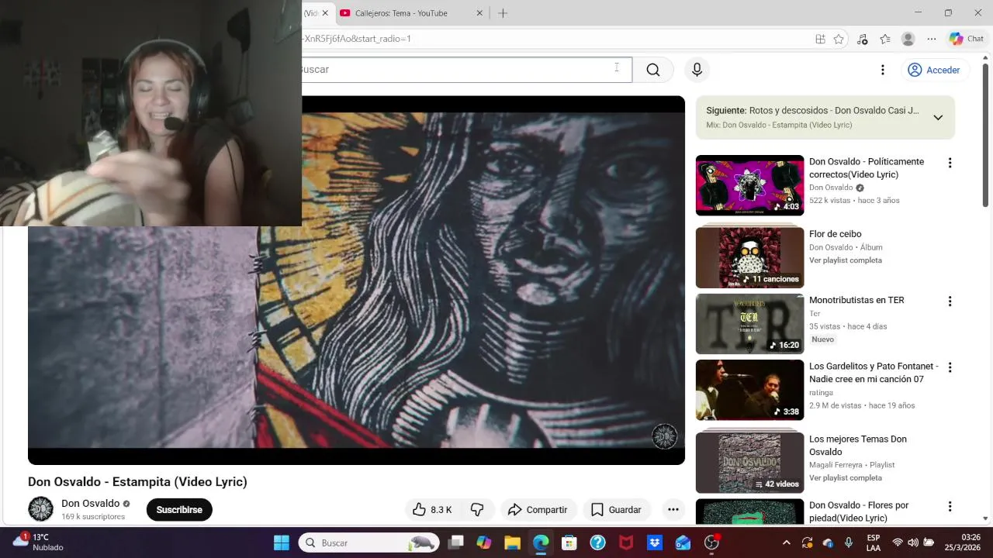Image resolution: width=993 pixels, height=558 pixels.
Task: Open the Don Osvaldo channel name link
Action: (x=91, y=503)
